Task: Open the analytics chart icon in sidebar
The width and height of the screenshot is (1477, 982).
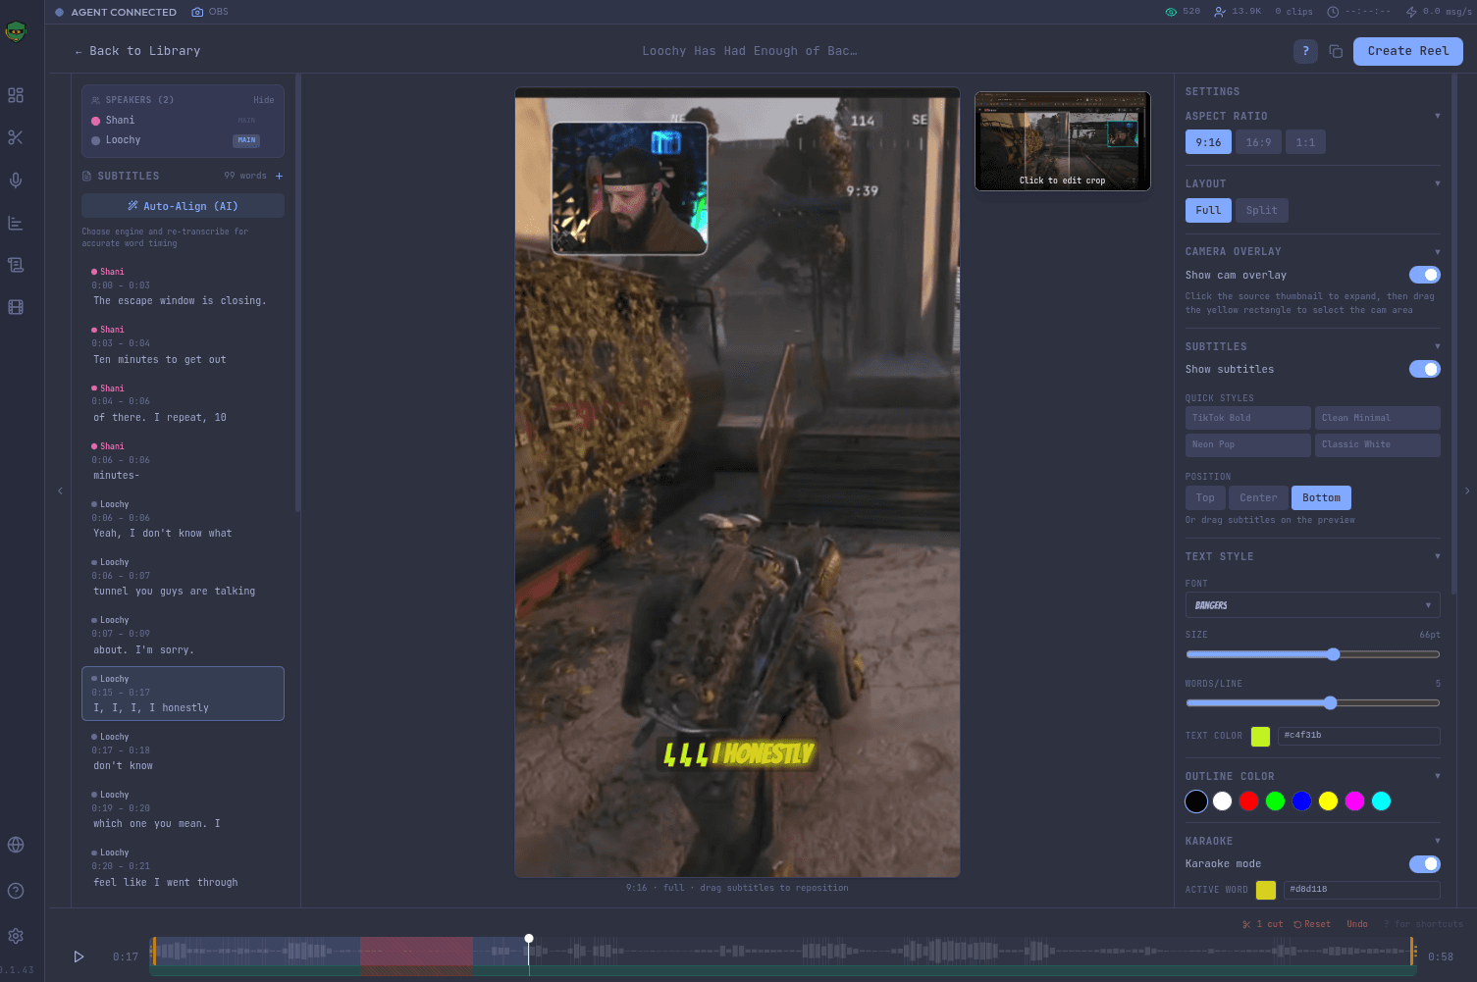Action: pos(16,223)
